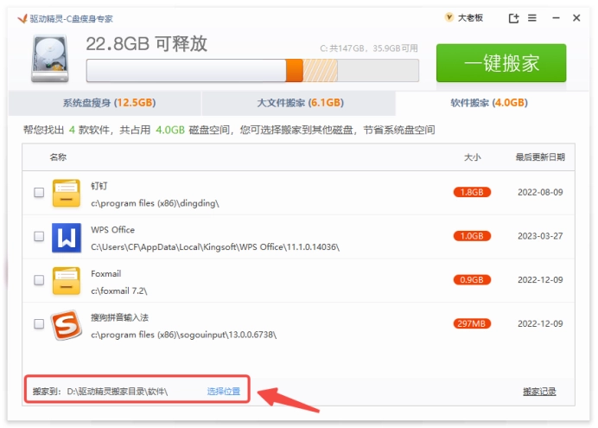Click the 大老板 VIP badge icon

(x=448, y=17)
